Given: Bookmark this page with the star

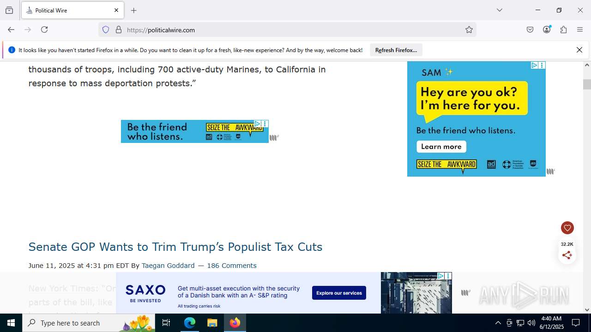Looking at the screenshot, I should 469,30.
